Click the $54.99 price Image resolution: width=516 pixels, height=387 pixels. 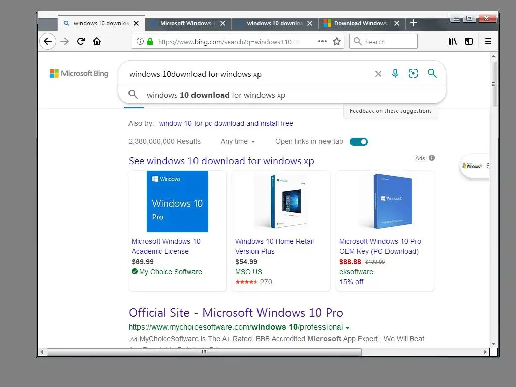coord(246,262)
